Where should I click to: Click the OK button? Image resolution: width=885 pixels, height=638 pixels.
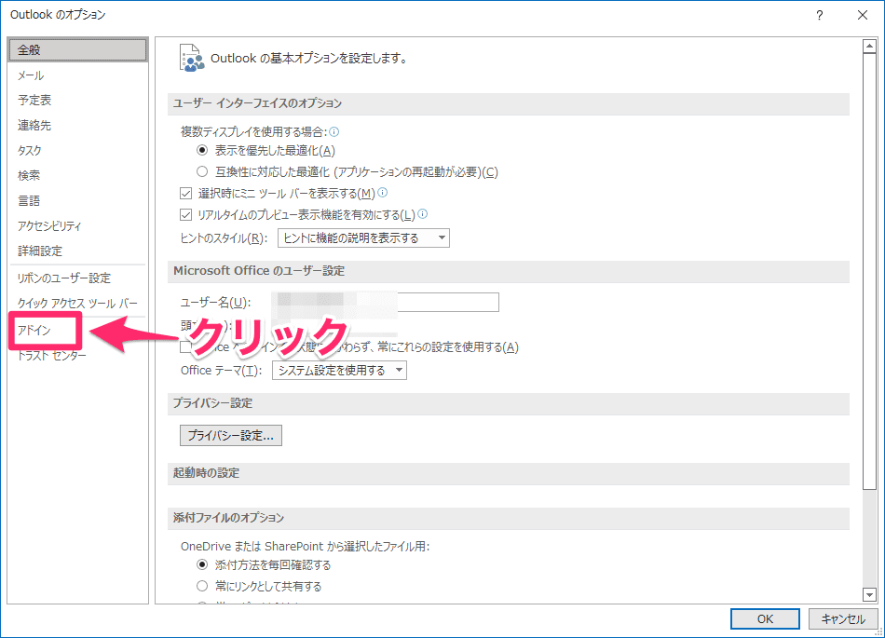[x=764, y=619]
